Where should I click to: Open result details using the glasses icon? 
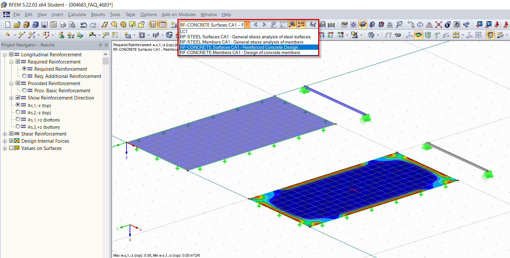coord(313,25)
